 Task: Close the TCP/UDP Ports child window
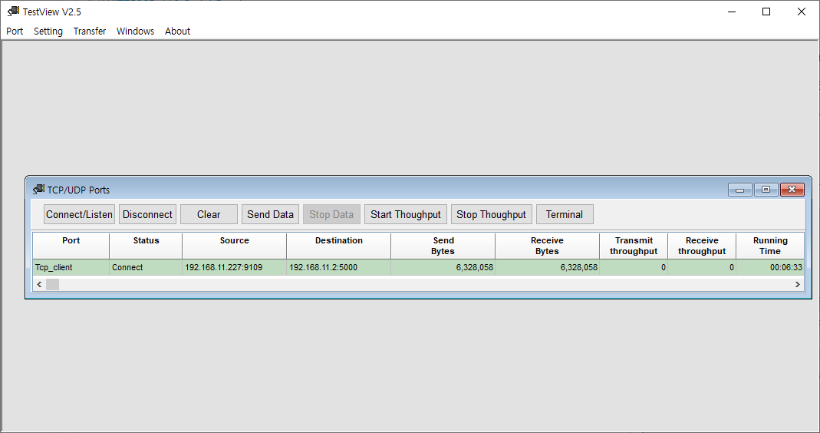pos(792,190)
